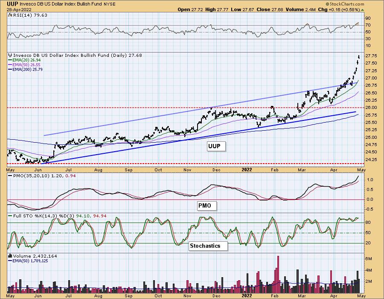Click the PMO(35,20,10) indicator legend
This screenshot has width=384, height=299.
pos(42,176)
